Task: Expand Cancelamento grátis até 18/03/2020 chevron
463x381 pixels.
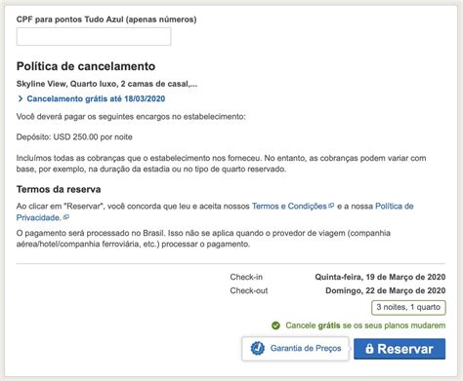Action: click(21, 98)
